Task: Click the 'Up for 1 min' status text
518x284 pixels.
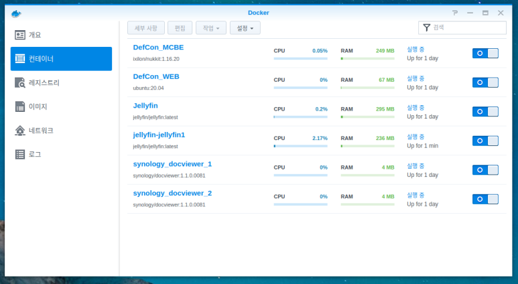Action: click(423, 145)
